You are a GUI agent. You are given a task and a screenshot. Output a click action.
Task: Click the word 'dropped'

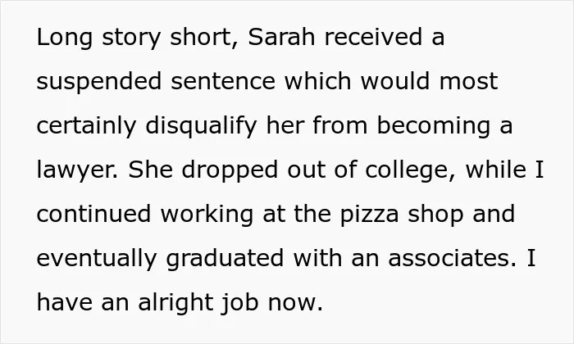(230, 170)
